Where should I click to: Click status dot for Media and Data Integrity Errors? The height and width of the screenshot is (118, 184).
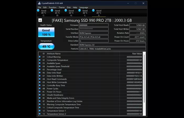click(x=40, y=98)
